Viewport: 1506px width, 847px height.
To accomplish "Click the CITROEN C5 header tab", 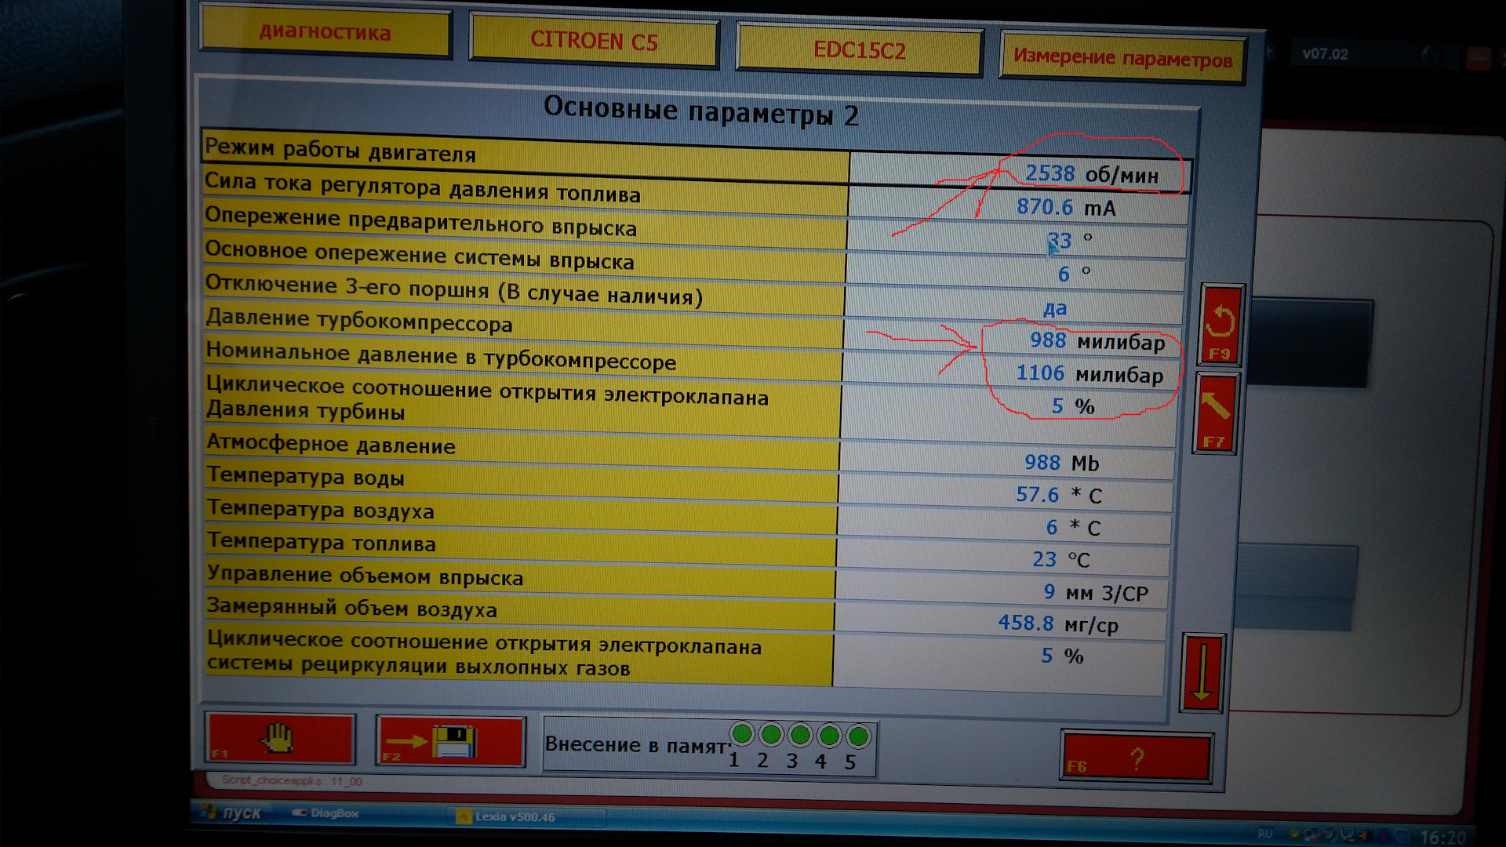I will click(594, 41).
